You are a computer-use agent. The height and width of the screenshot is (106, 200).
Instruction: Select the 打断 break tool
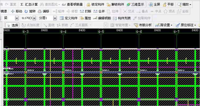86,11
